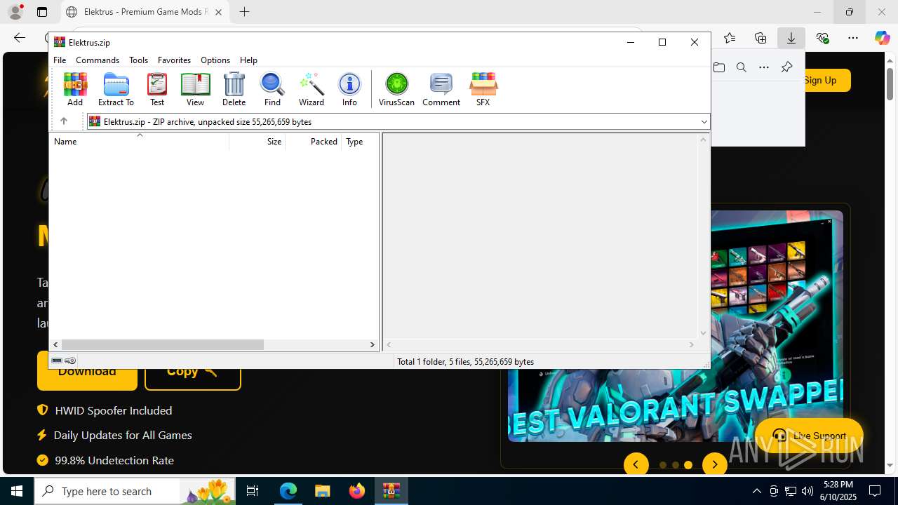The height and width of the screenshot is (505, 898).
Task: Open the Help menu
Action: click(x=248, y=60)
